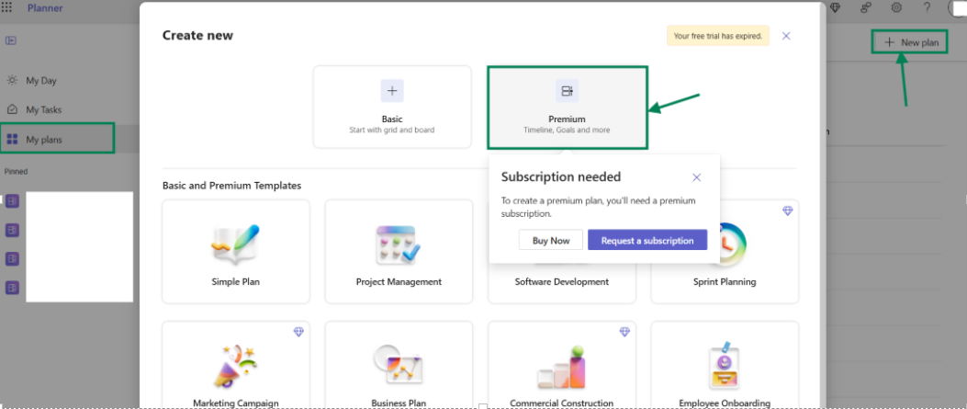Viewport: 967px width, 409px height.
Task: Click the Project Management calendar illustration
Action: pyautogui.click(x=399, y=244)
